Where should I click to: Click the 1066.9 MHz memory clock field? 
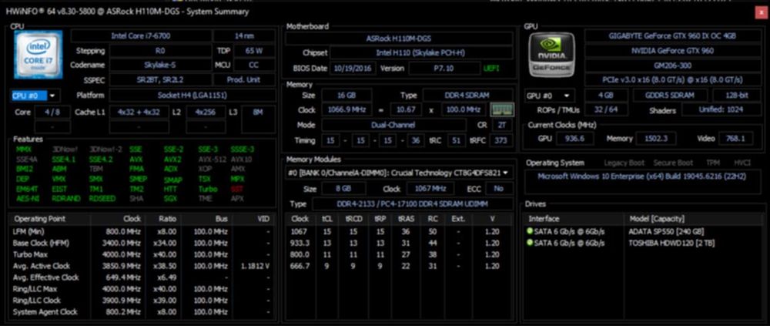346,110
